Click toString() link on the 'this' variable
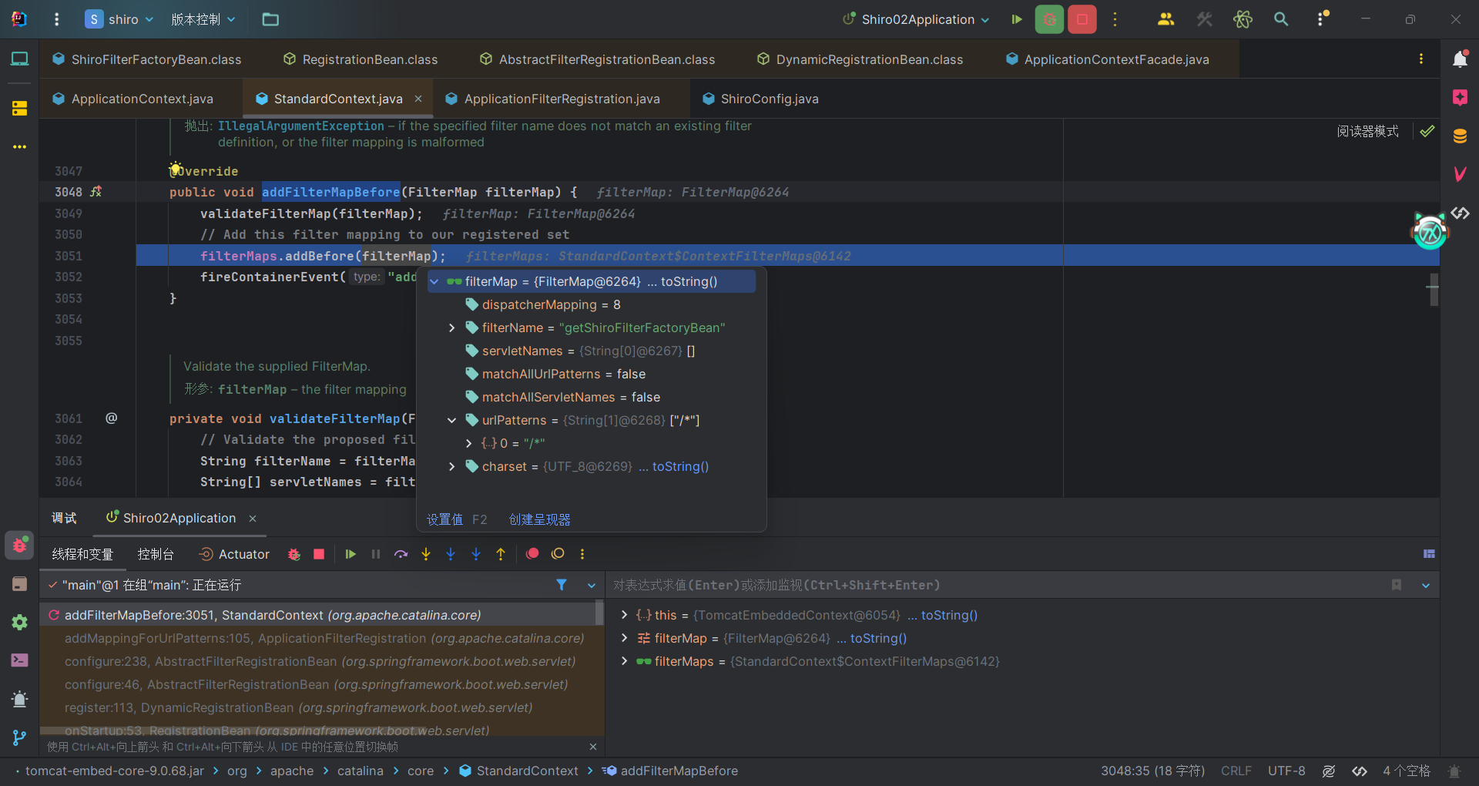The image size is (1479, 786). point(949,615)
